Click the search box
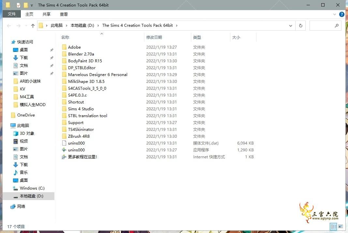Viewport: 348px width, 233px height. tap(325, 26)
